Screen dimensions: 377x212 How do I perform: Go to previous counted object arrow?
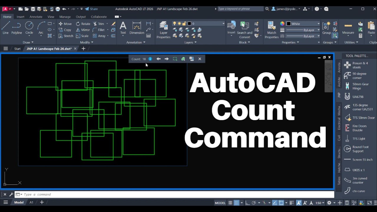(158, 59)
